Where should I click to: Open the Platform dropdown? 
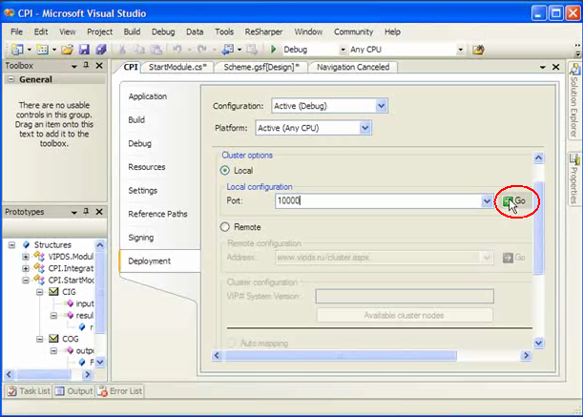(364, 128)
